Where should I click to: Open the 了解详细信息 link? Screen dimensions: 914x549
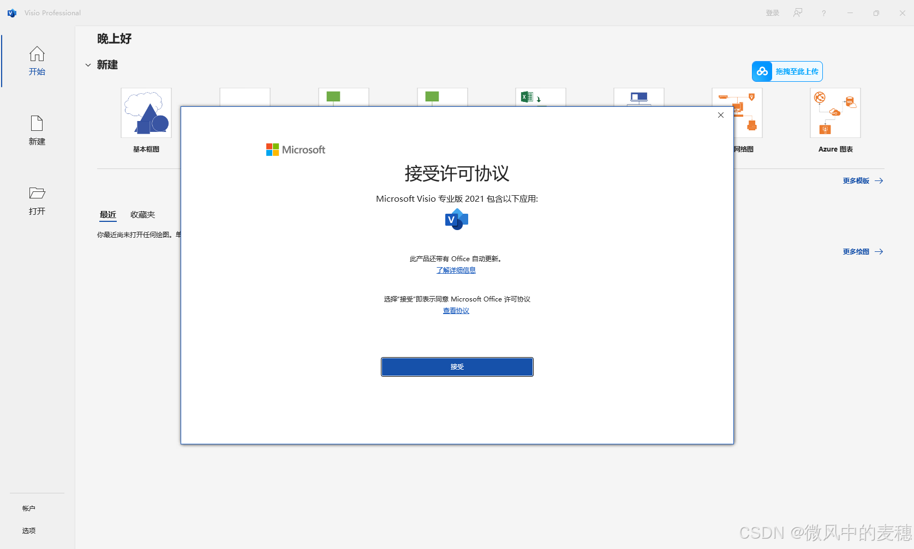coord(456,270)
